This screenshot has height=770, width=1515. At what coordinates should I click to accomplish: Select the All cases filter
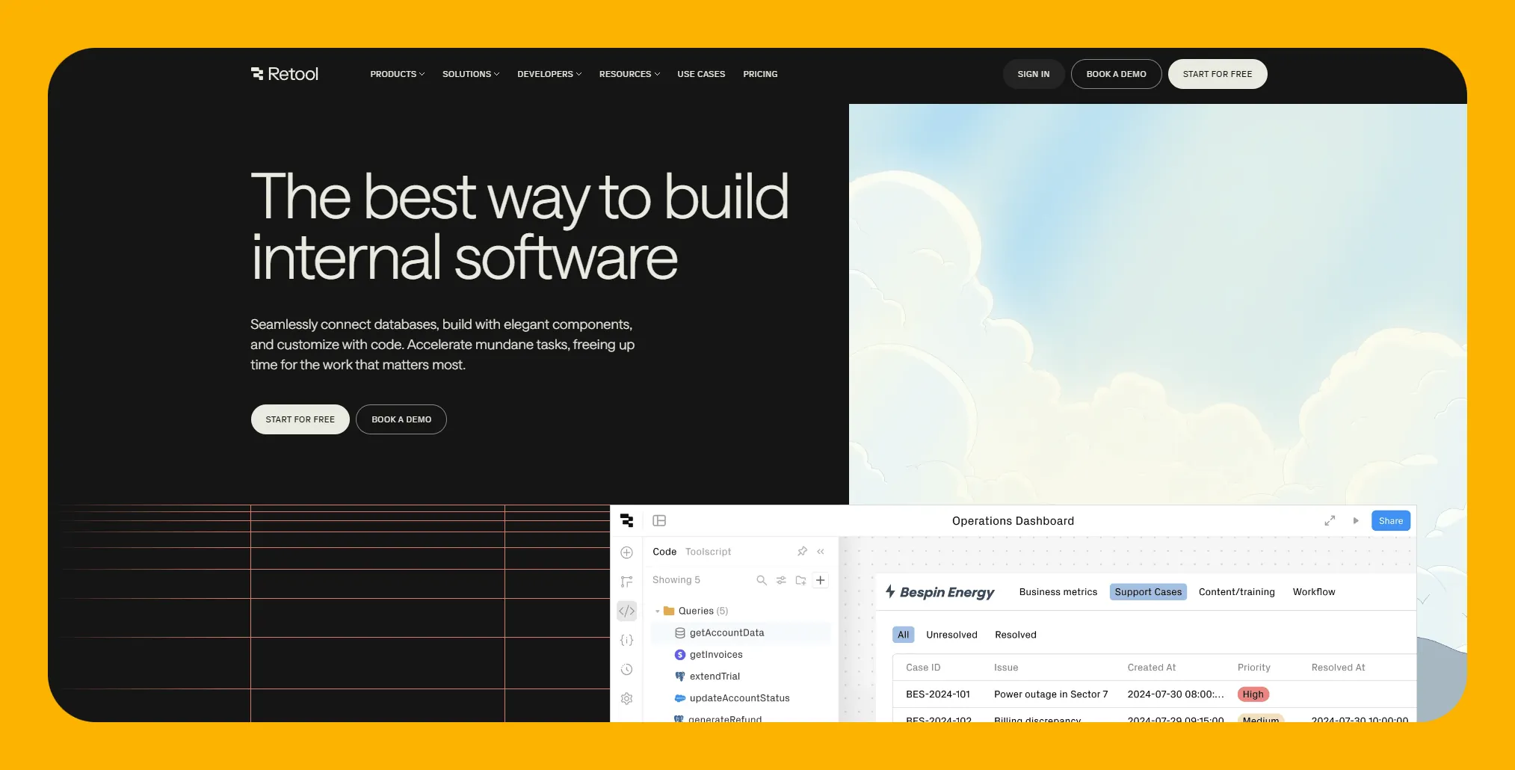pyautogui.click(x=903, y=635)
